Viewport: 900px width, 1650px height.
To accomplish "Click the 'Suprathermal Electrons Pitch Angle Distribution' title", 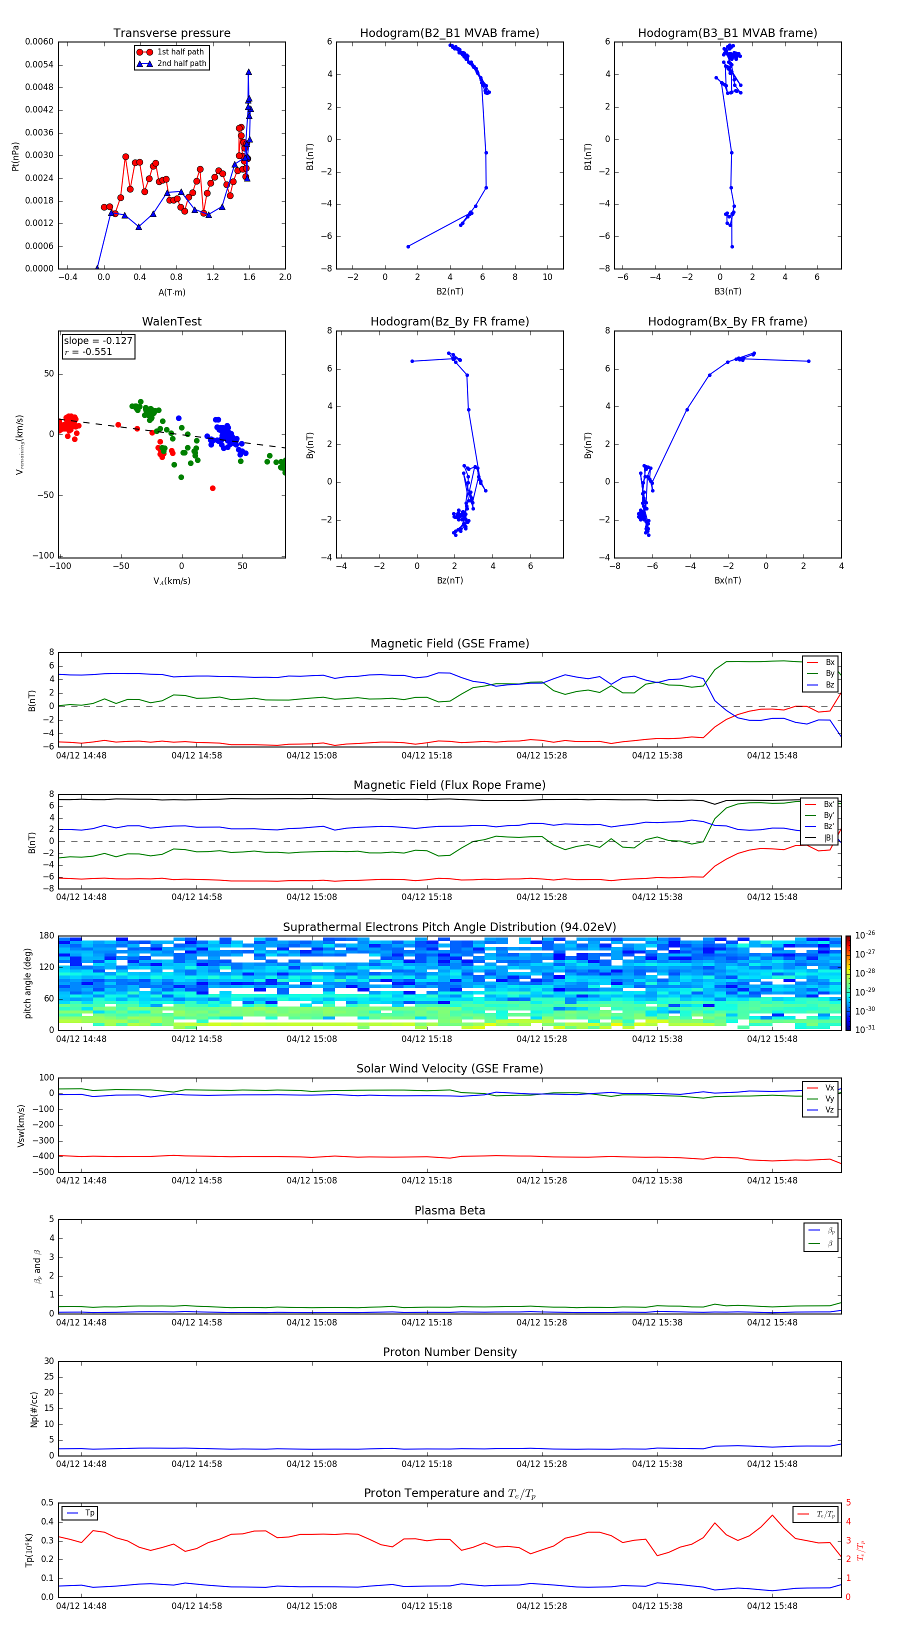I will tap(449, 927).
